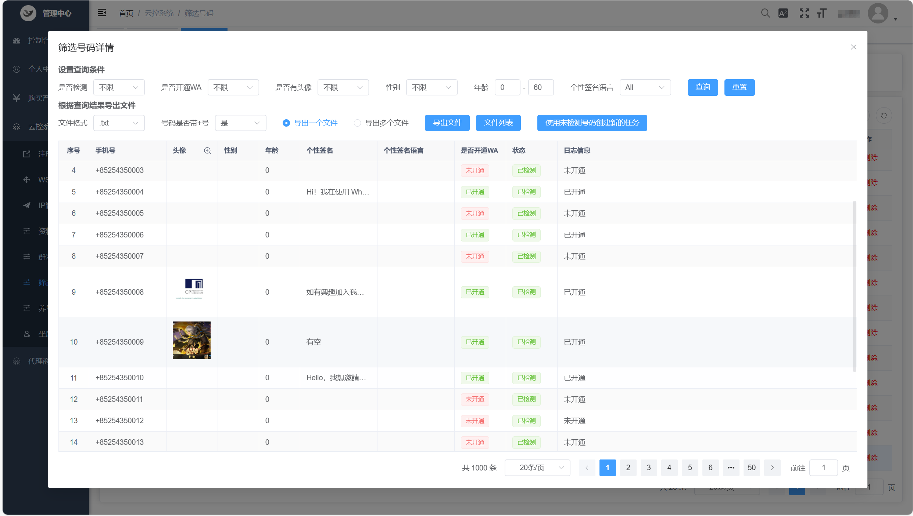Click the maximum age input field showing 60
Screen dimensions: 913x516
(540, 87)
